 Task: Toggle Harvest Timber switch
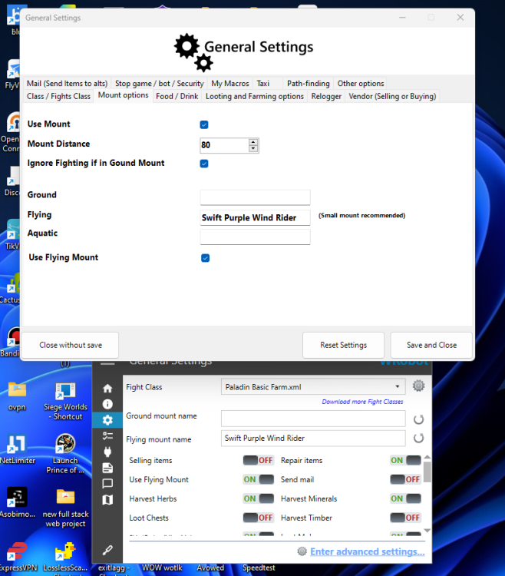[x=405, y=518]
